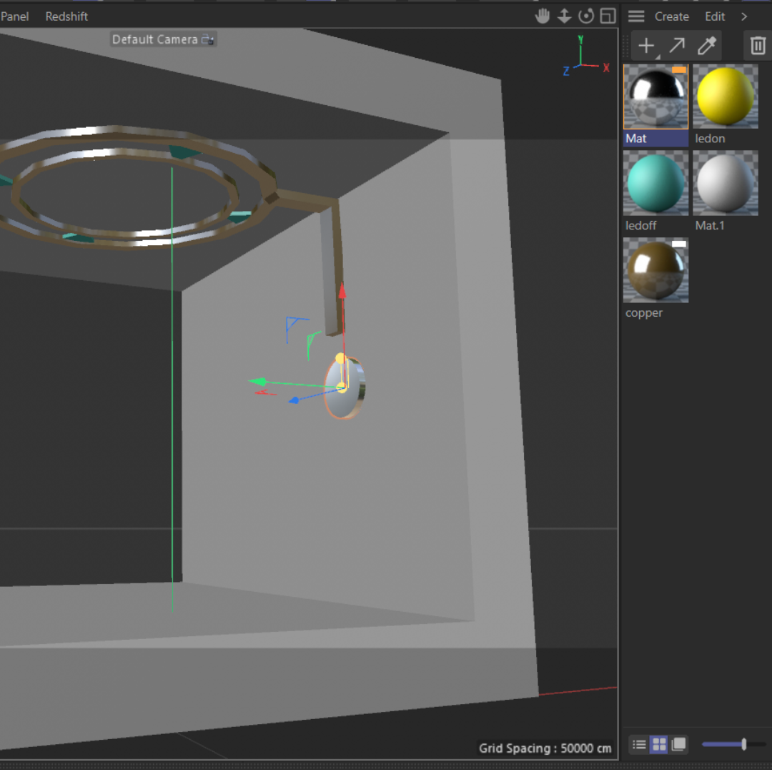The height and width of the screenshot is (772, 772).
Task: Pick a material using the eyedropper icon
Action: coord(706,45)
